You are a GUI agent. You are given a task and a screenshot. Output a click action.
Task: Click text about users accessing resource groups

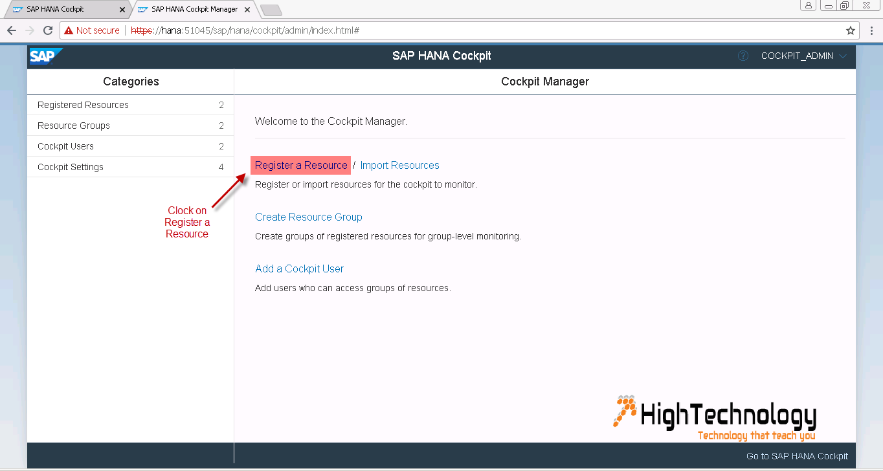click(353, 288)
